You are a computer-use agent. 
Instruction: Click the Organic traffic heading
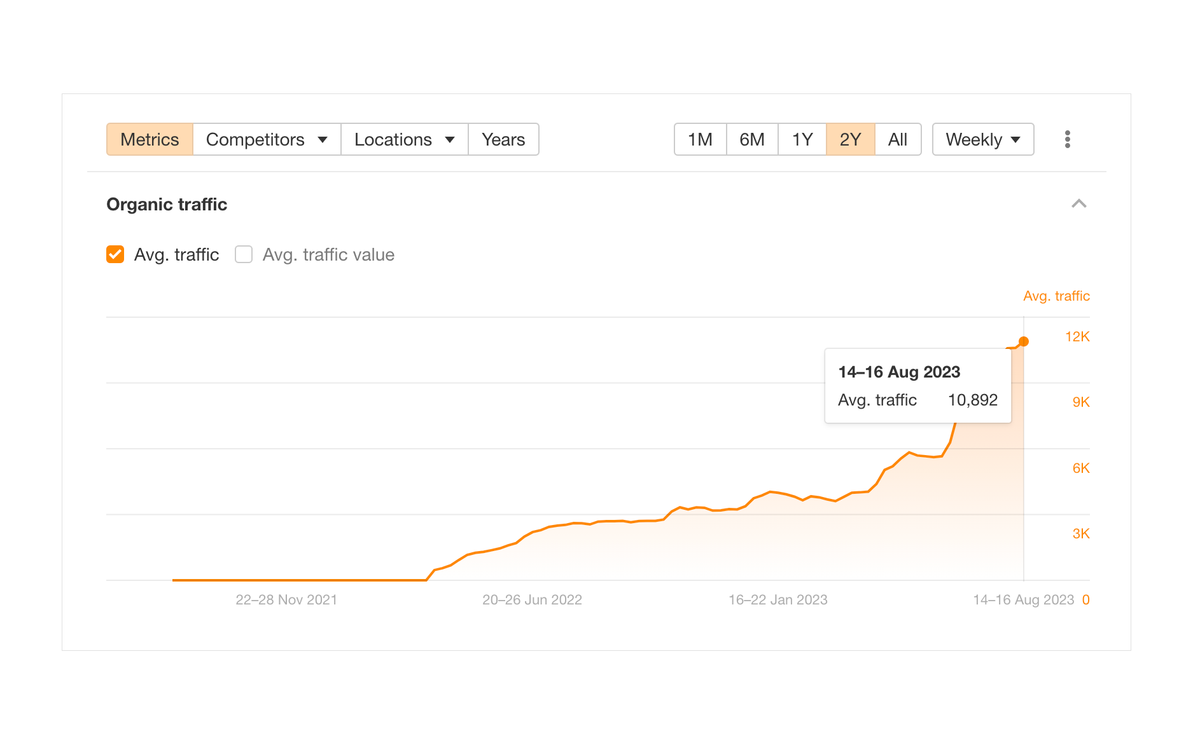coord(167,205)
